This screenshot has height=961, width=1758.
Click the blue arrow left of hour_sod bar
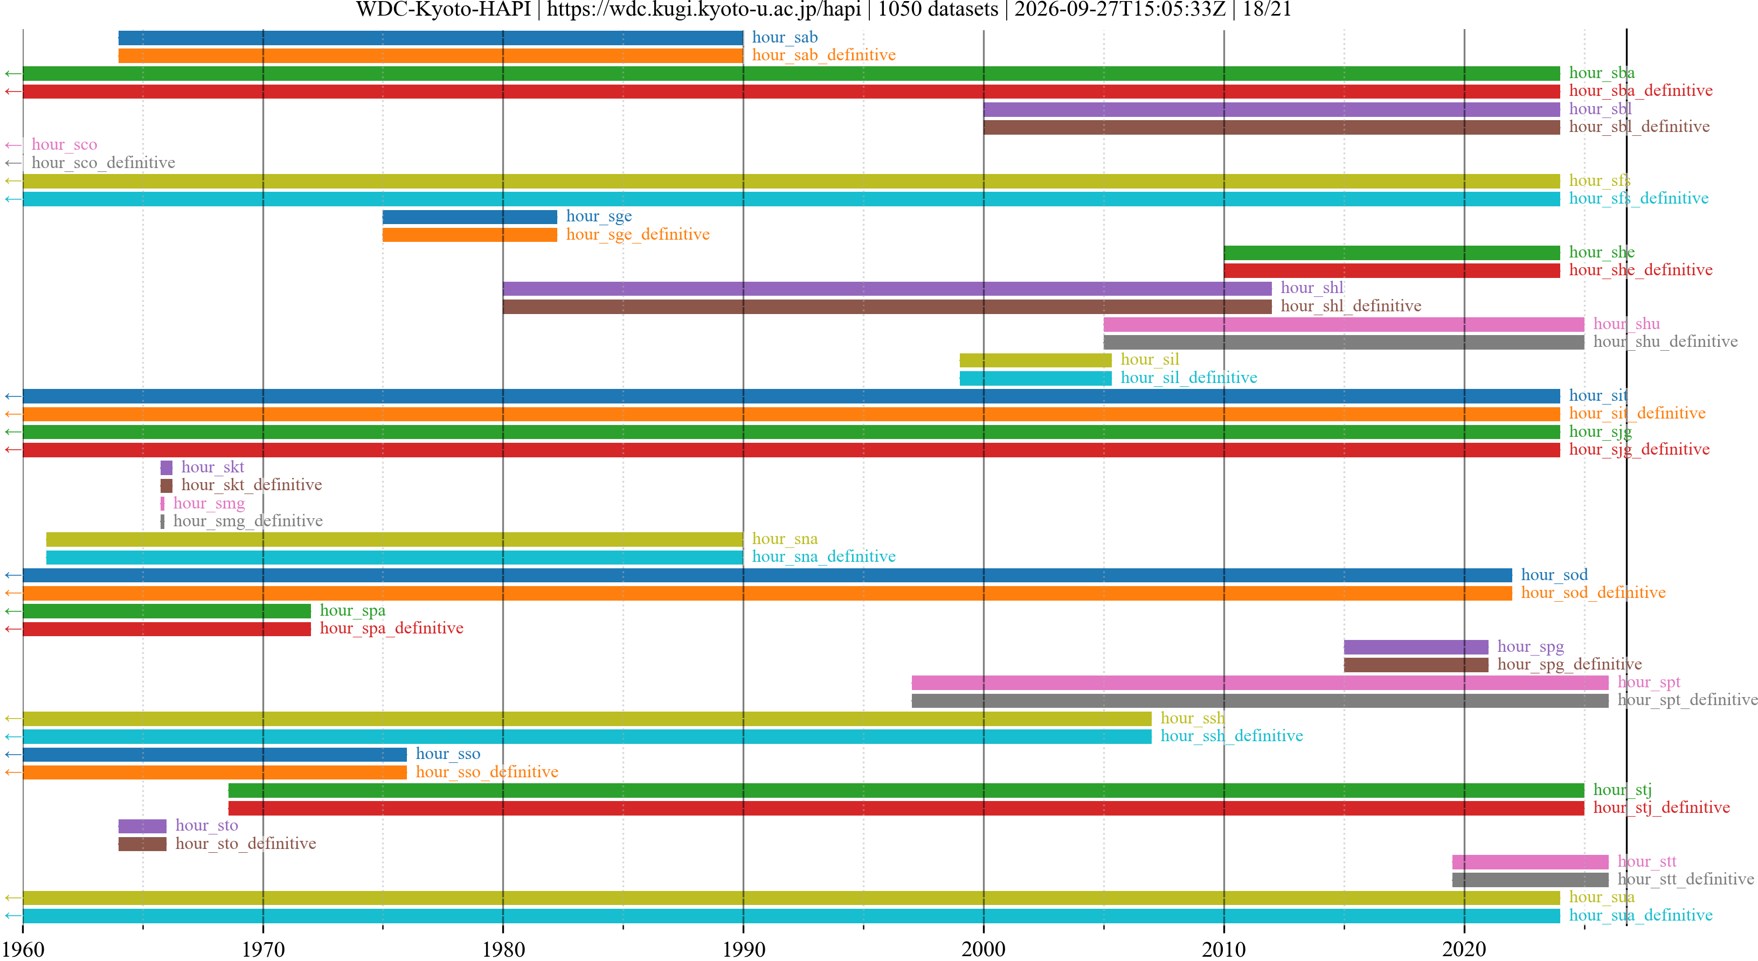click(13, 576)
